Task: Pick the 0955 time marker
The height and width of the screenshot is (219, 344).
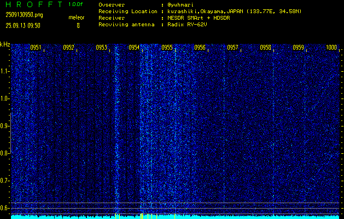Action: click(x=167, y=48)
